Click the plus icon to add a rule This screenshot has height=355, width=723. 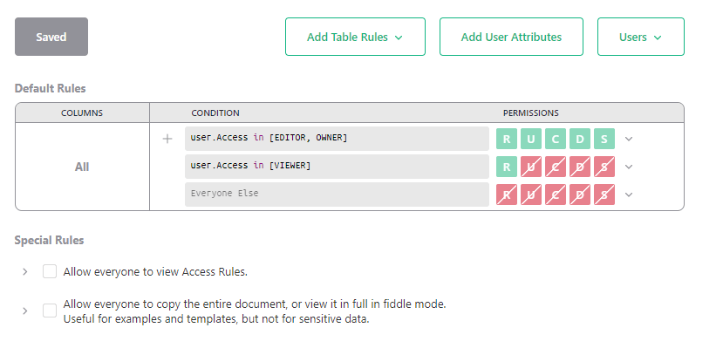pos(167,139)
